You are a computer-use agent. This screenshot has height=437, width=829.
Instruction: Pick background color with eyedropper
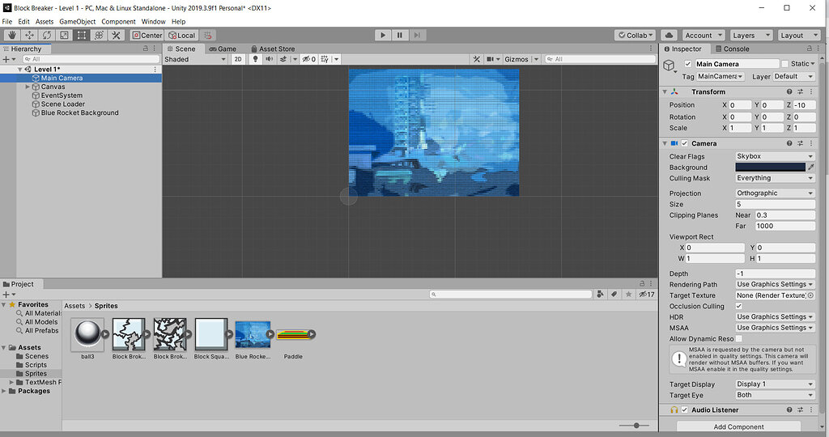click(811, 167)
